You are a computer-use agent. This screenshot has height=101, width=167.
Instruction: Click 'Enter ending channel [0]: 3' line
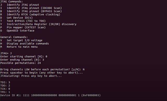tap(22, 60)
